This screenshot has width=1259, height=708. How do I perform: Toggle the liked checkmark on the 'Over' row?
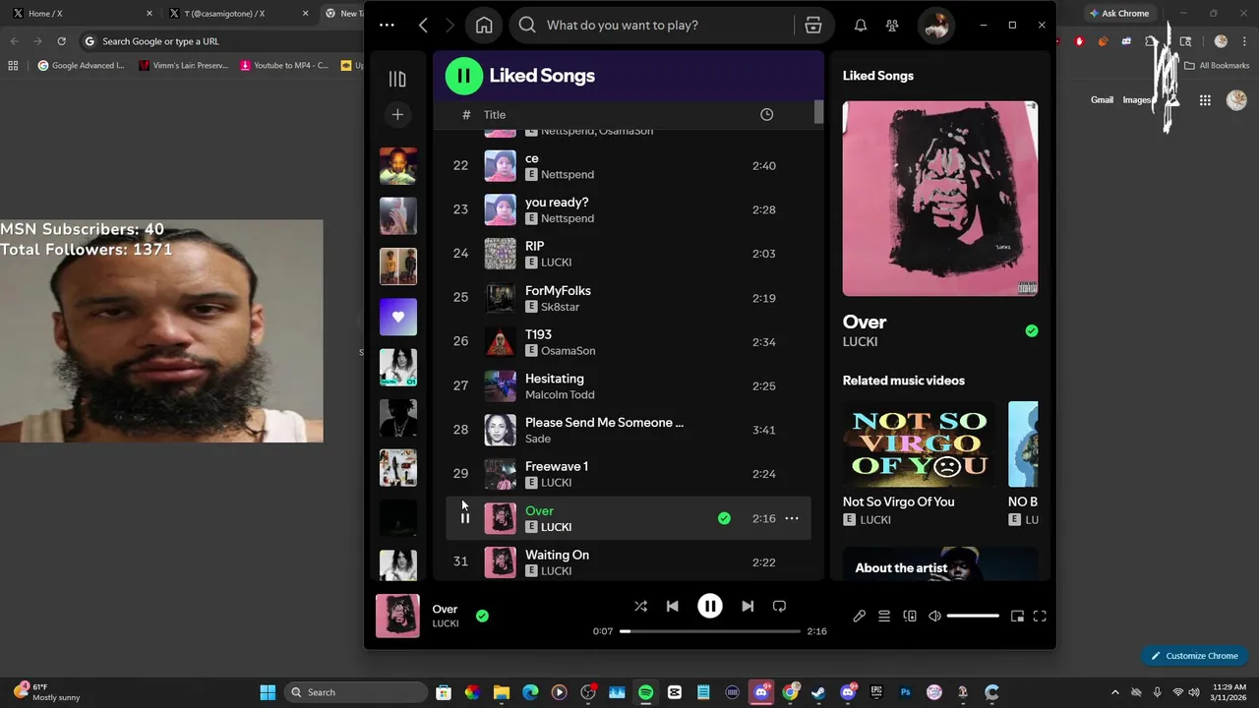[724, 518]
